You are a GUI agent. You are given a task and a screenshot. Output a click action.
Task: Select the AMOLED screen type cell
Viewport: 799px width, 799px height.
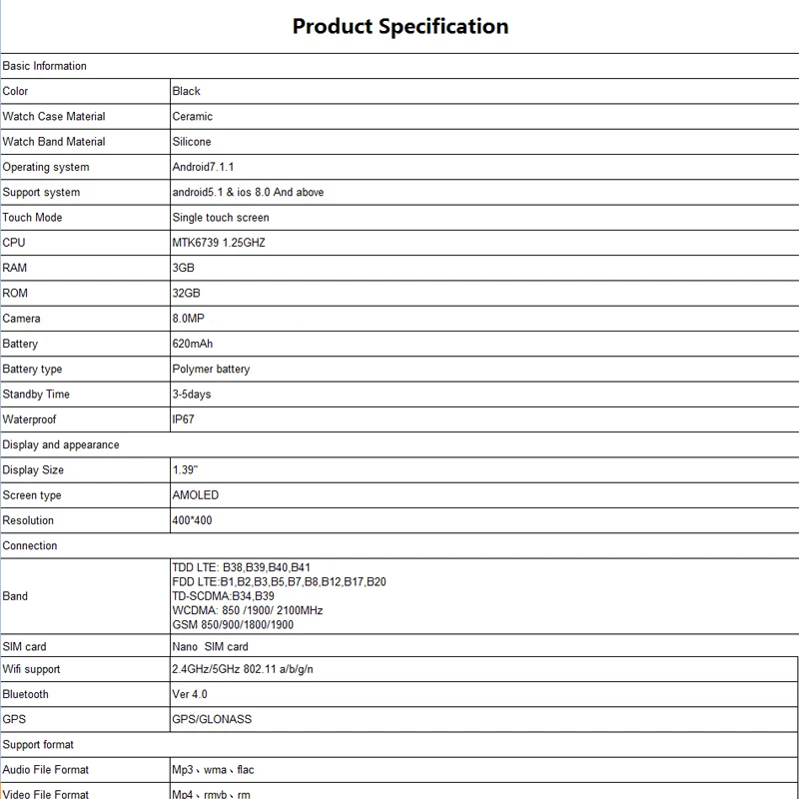tap(484, 495)
